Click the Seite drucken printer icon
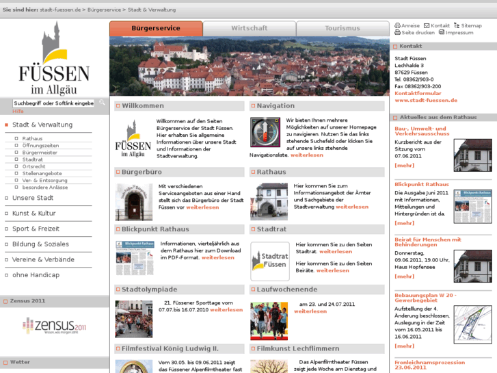Image resolution: width=497 pixels, height=373 pixels. tap(397, 33)
